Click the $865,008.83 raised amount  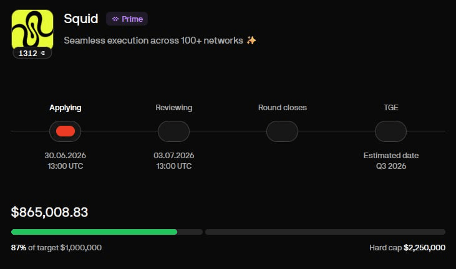pyautogui.click(x=49, y=212)
